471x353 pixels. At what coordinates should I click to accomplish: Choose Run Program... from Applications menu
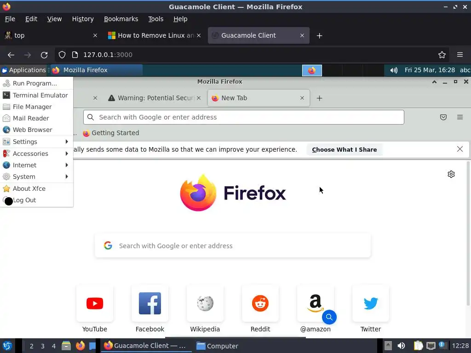pyautogui.click(x=37, y=84)
